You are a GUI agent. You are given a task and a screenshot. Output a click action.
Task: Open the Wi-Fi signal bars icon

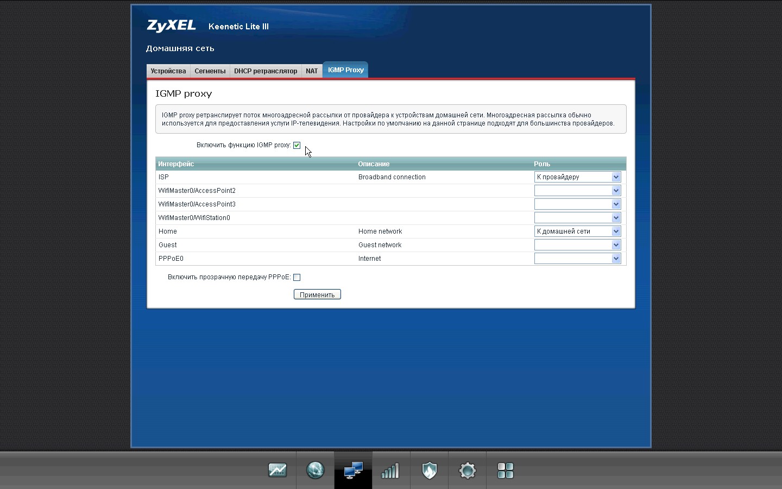pos(390,470)
